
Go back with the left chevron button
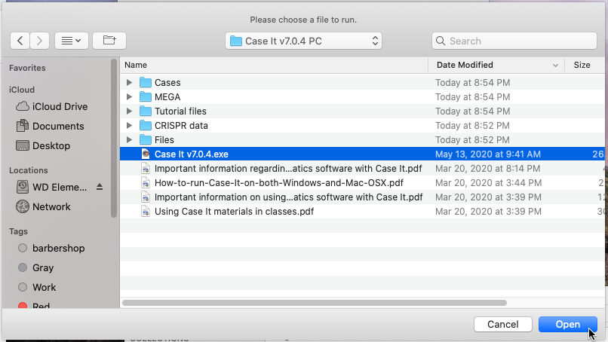click(20, 41)
